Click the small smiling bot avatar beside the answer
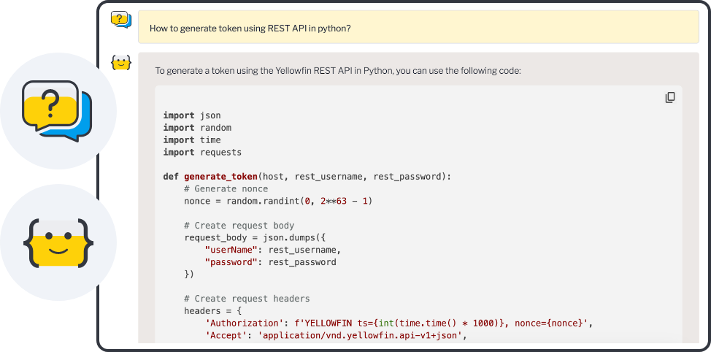Screen dimensions: 711x352 coord(121,64)
